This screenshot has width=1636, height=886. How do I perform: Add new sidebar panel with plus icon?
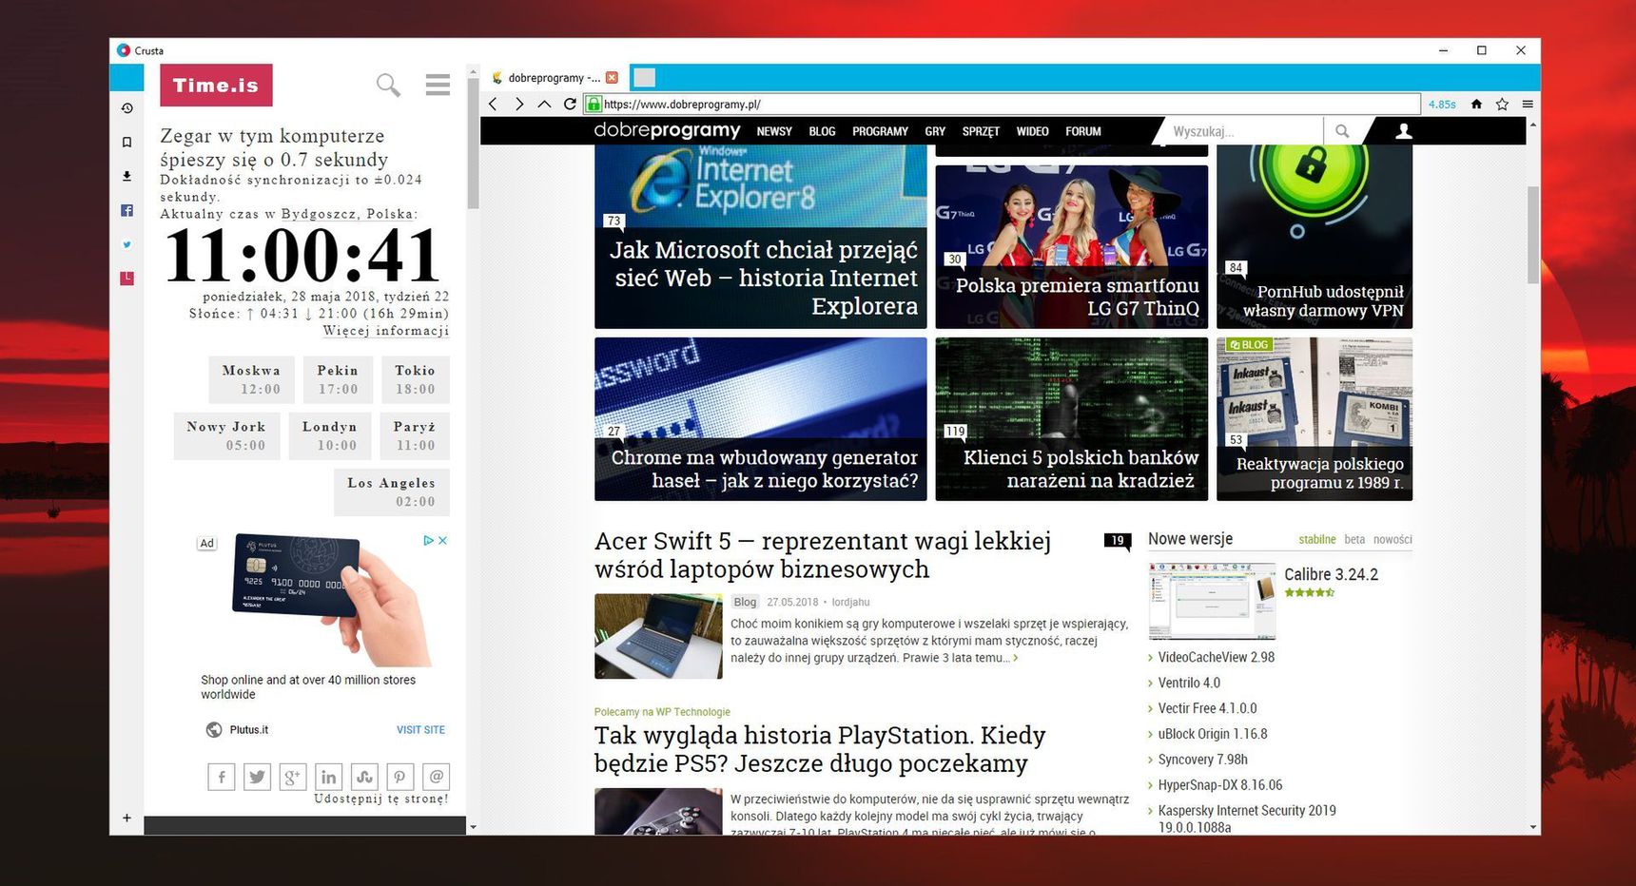coord(127,818)
